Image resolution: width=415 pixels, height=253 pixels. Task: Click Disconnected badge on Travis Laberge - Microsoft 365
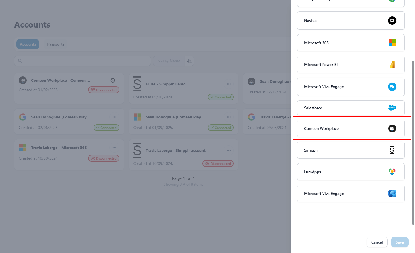[104, 158]
